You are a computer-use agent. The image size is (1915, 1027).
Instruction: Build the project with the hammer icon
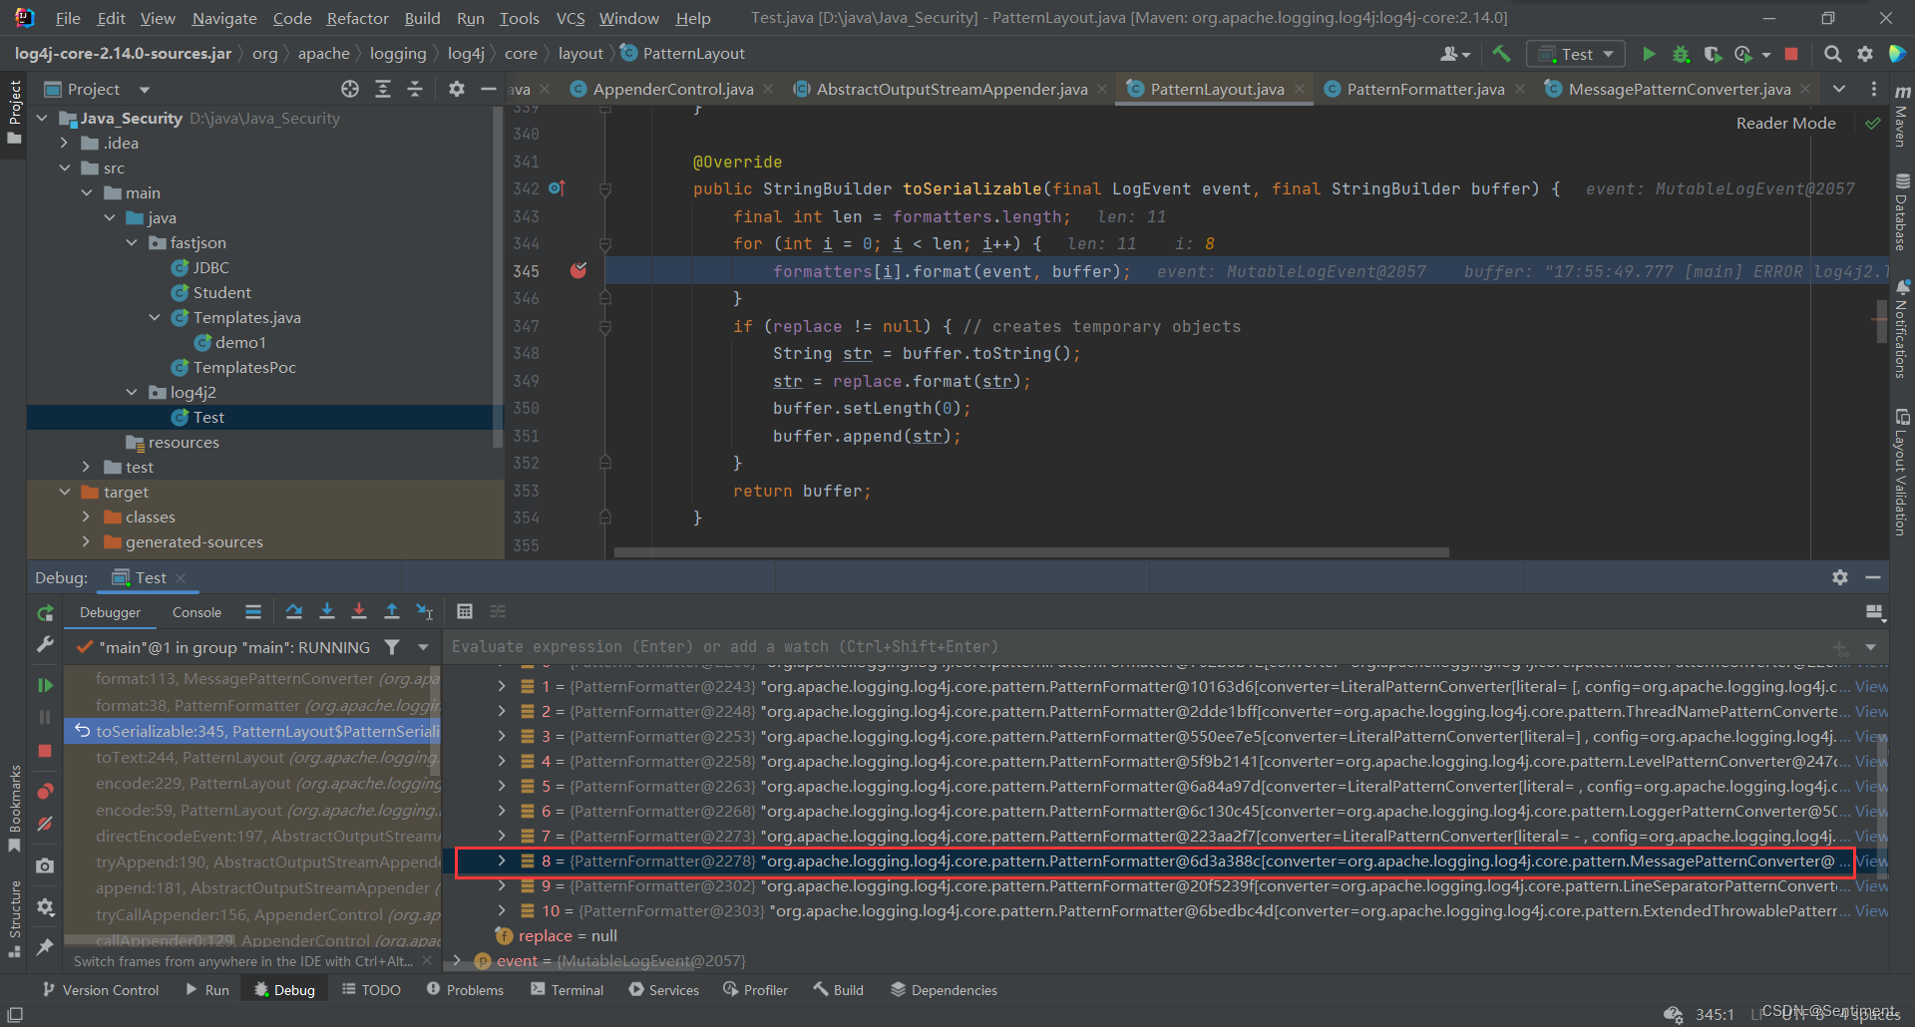tap(1501, 54)
